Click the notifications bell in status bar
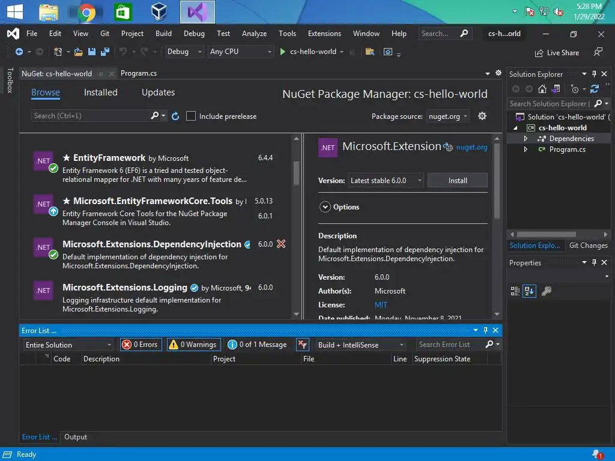The image size is (615, 461). tap(597, 454)
